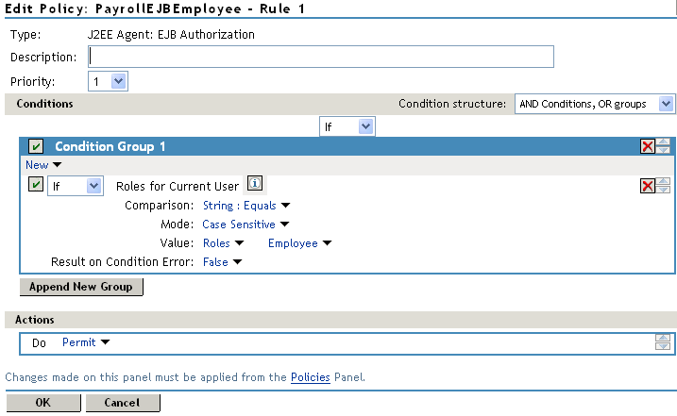
Task: Move Roles condition down with arrow
Action: point(664,190)
